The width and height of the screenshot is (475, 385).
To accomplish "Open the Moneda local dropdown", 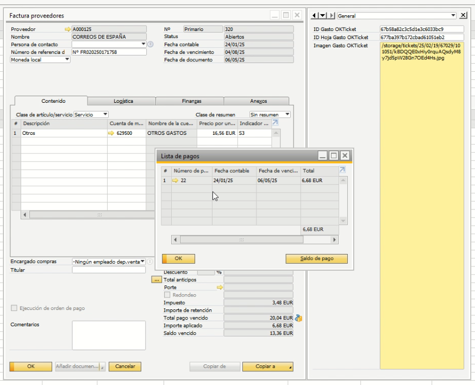I will pyautogui.click(x=67, y=60).
